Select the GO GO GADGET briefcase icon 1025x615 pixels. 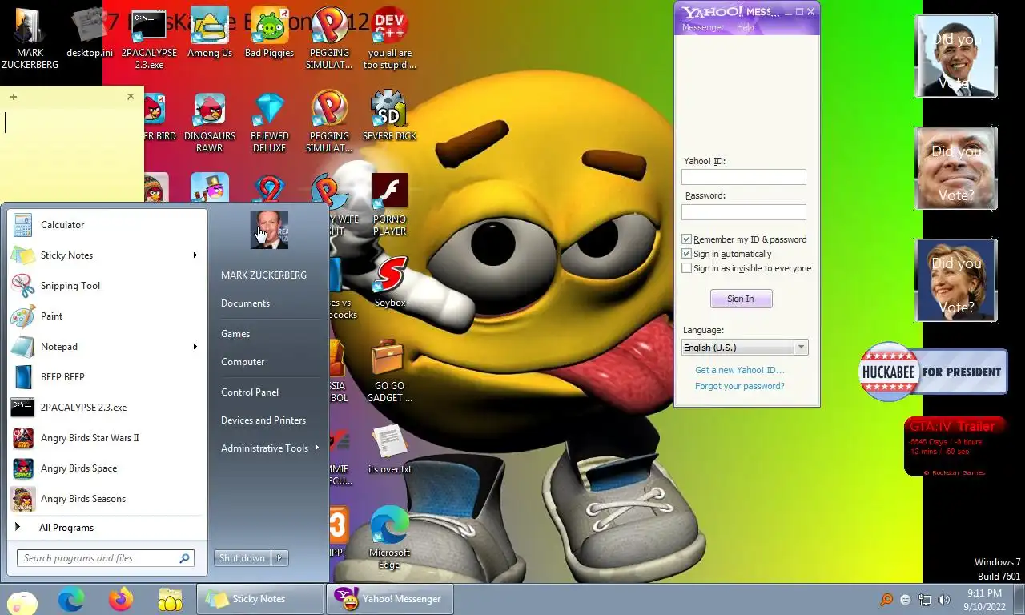[x=389, y=372]
